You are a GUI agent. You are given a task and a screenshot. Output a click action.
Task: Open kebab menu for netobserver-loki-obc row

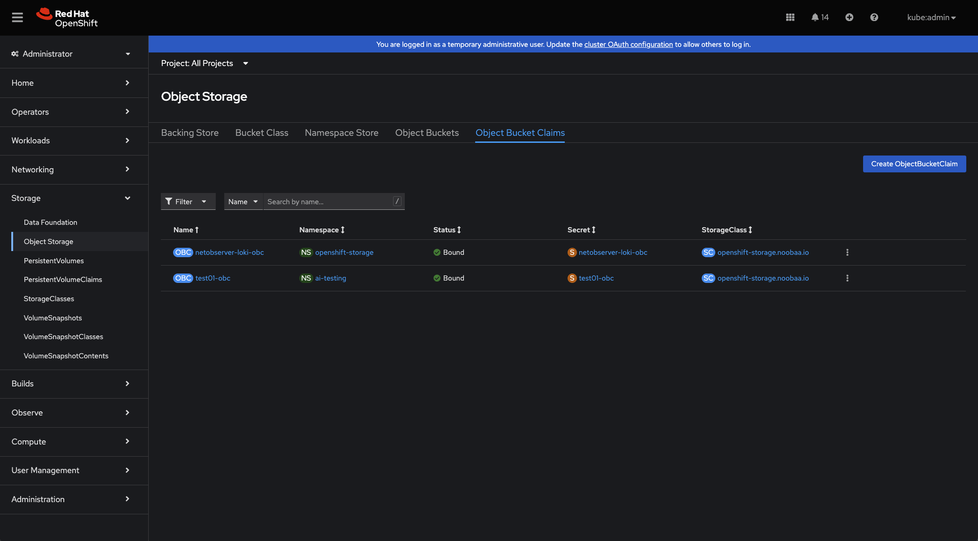(x=847, y=252)
